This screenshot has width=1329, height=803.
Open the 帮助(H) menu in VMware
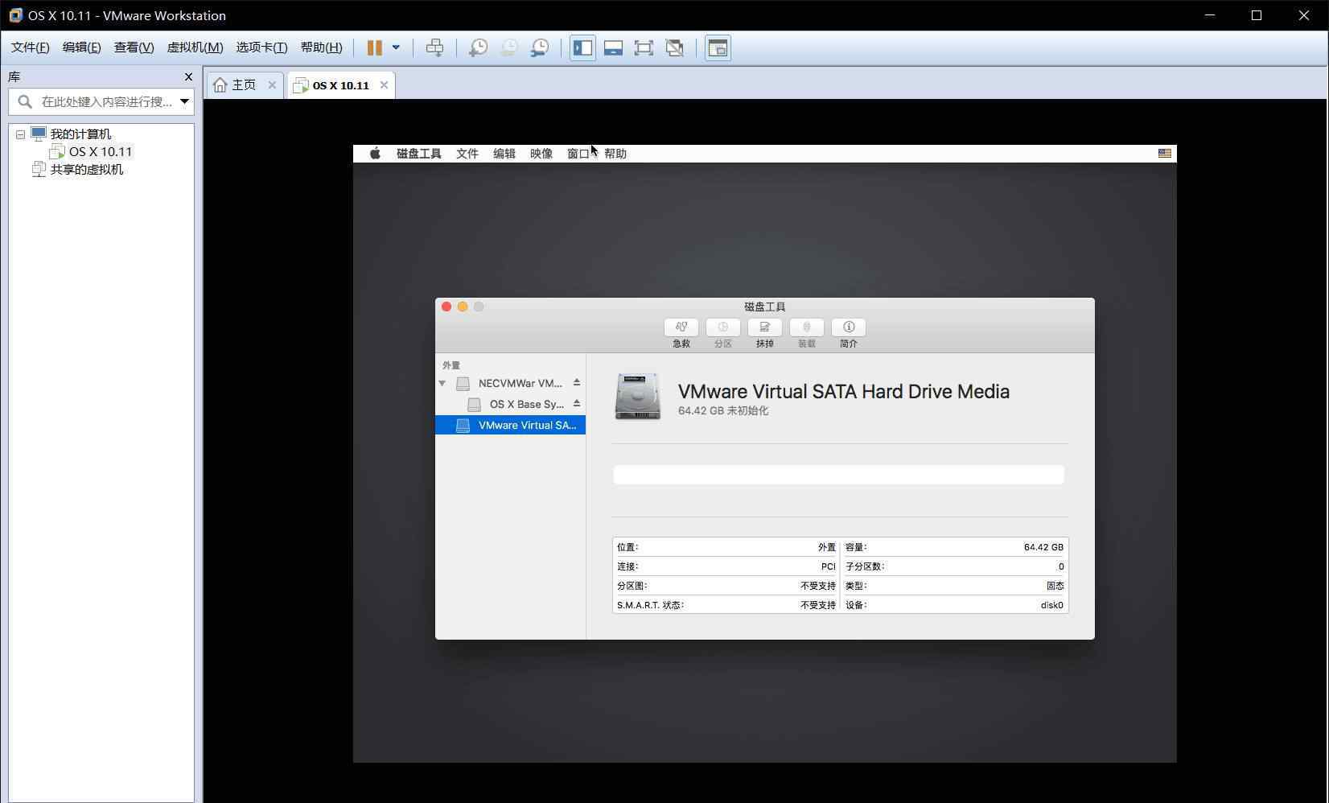point(321,47)
